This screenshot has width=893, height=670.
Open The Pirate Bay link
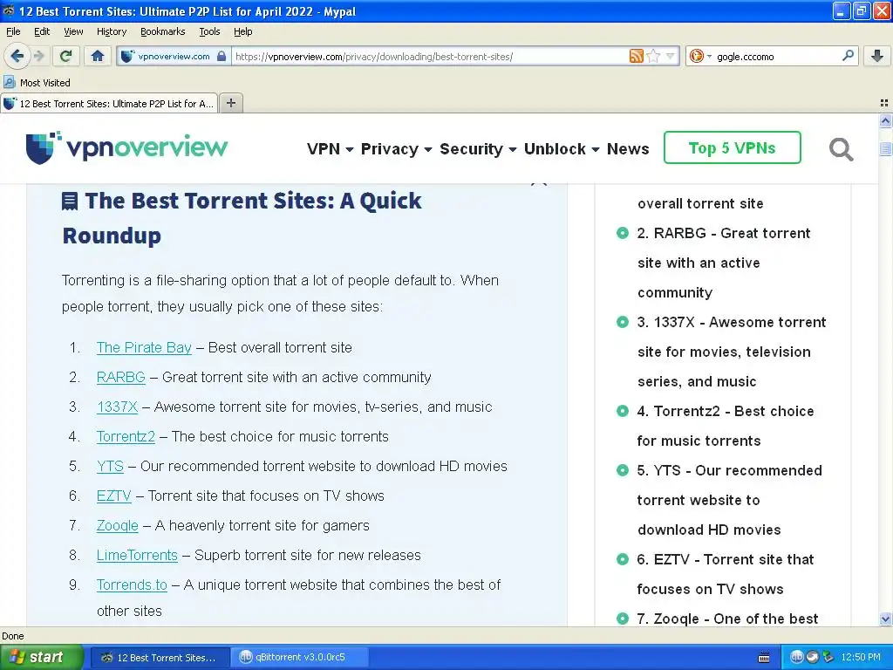144,347
